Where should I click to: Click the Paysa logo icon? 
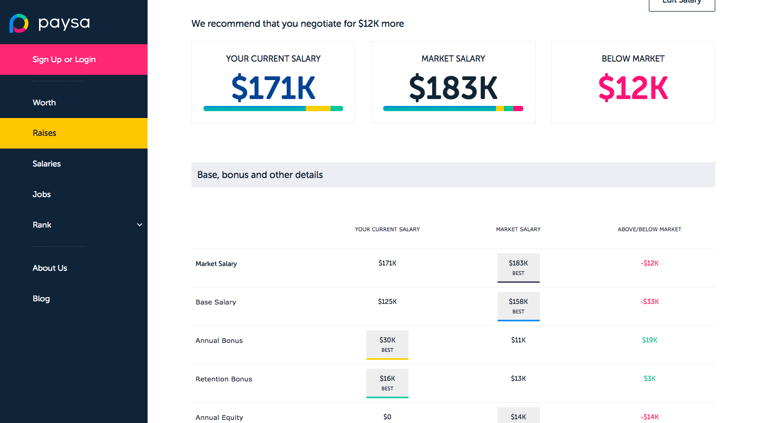[x=19, y=23]
